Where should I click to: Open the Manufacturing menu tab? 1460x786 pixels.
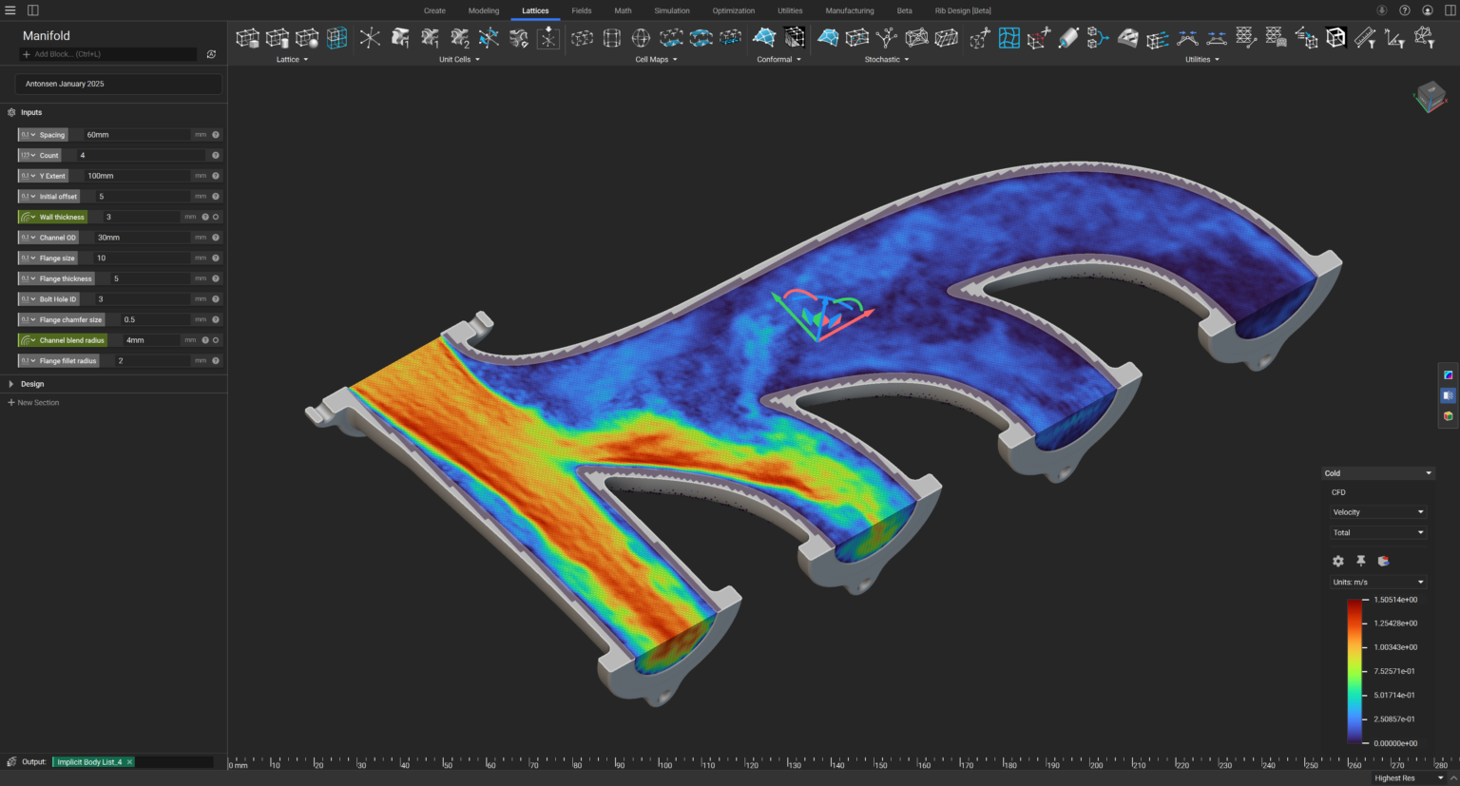coord(849,10)
